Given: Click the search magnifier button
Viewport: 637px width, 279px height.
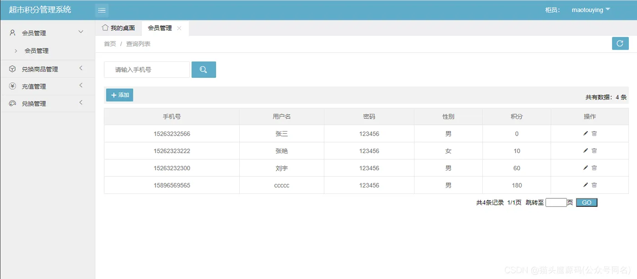Looking at the screenshot, I should [203, 70].
